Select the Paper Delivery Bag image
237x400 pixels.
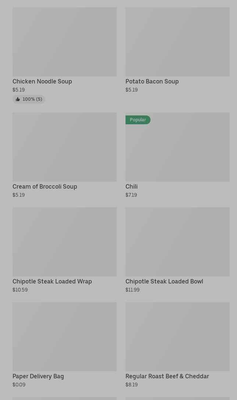(65, 337)
